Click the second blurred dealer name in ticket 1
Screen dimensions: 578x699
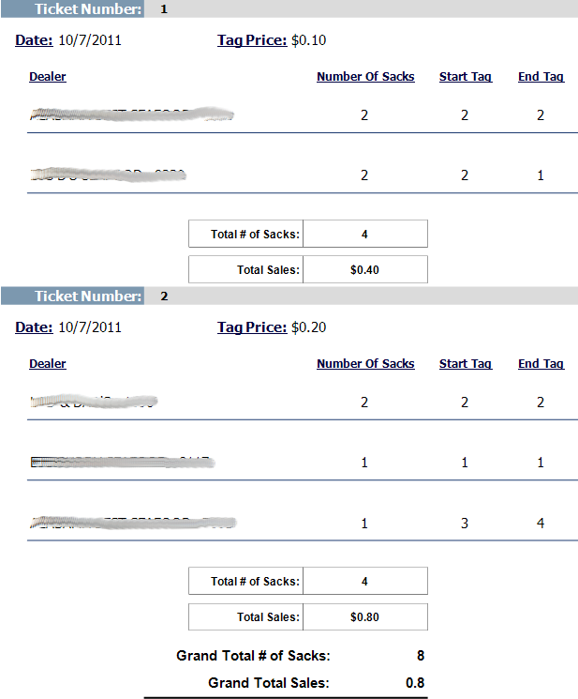click(108, 175)
